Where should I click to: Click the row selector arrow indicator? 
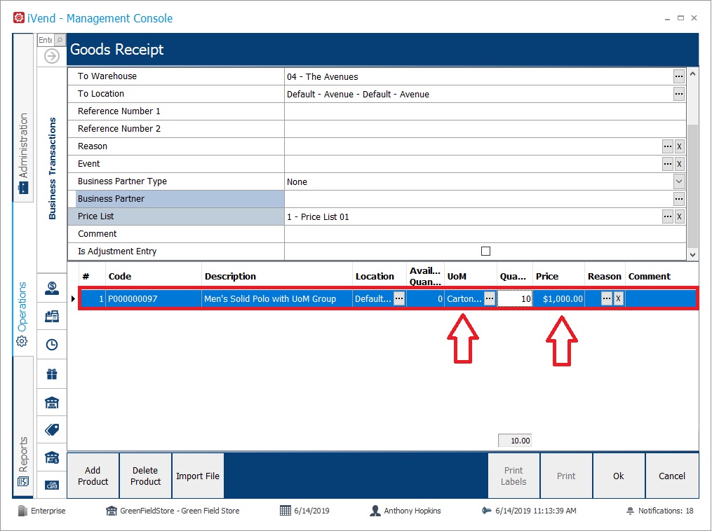click(x=73, y=299)
